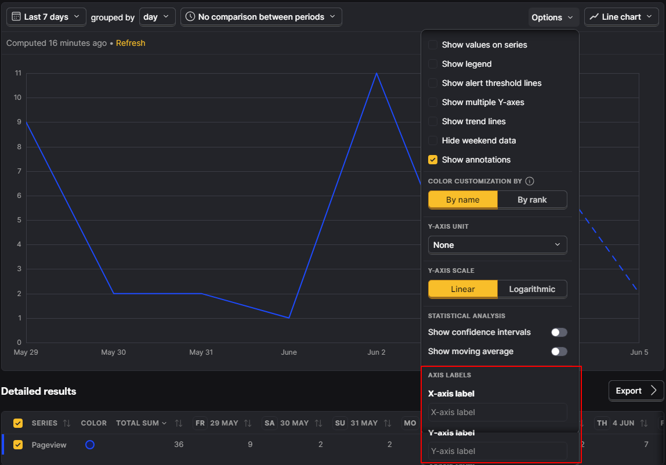Click the Pageview blue color circle

[89, 445]
